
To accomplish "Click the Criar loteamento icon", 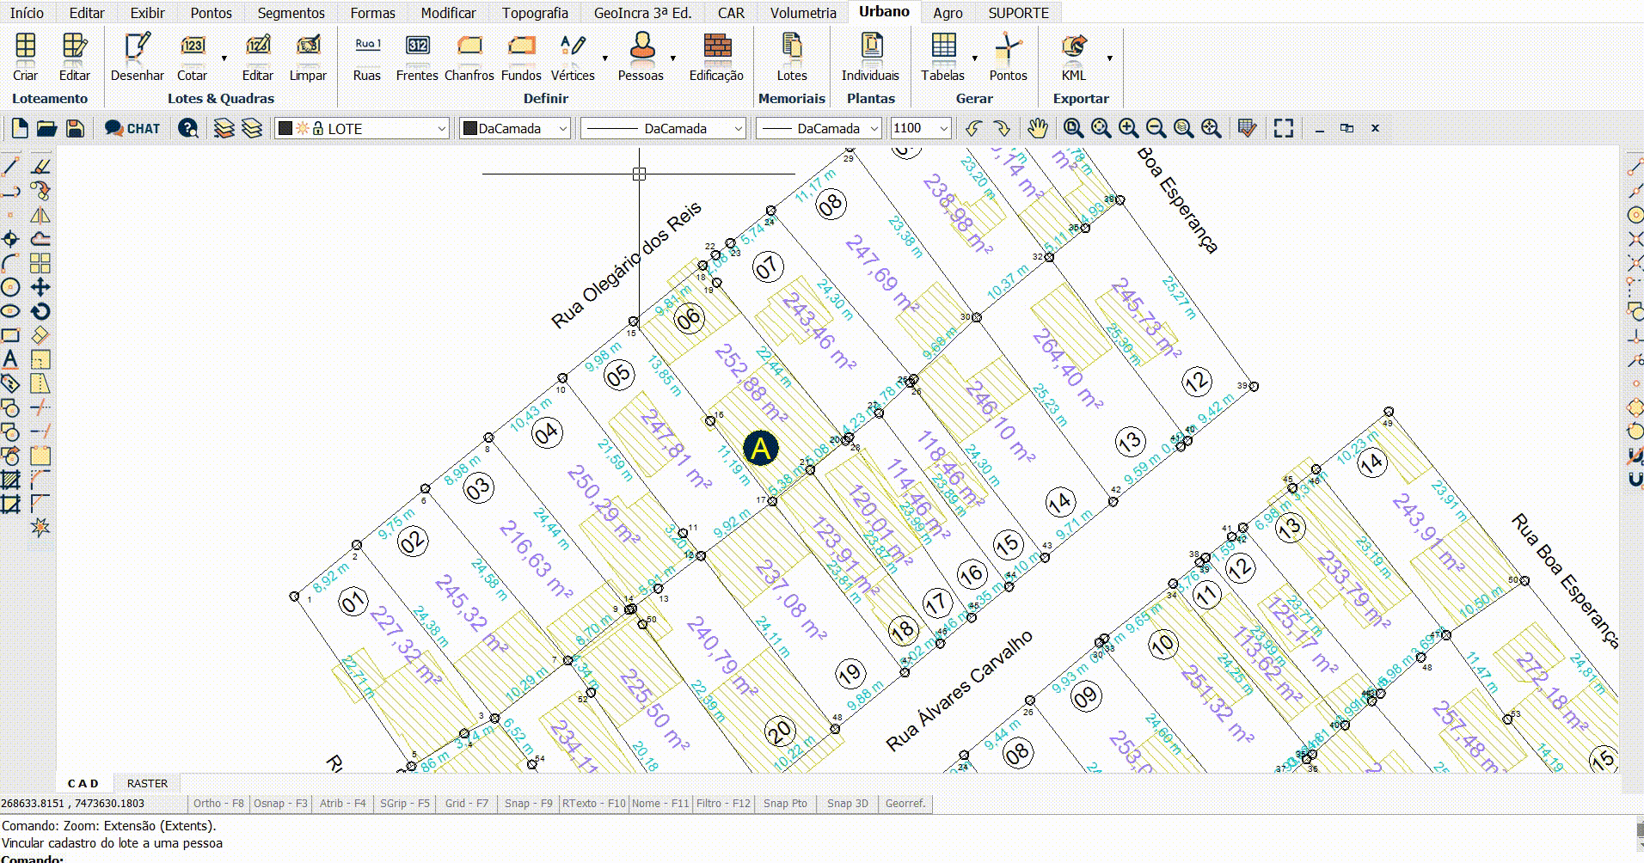I will 26,46.
